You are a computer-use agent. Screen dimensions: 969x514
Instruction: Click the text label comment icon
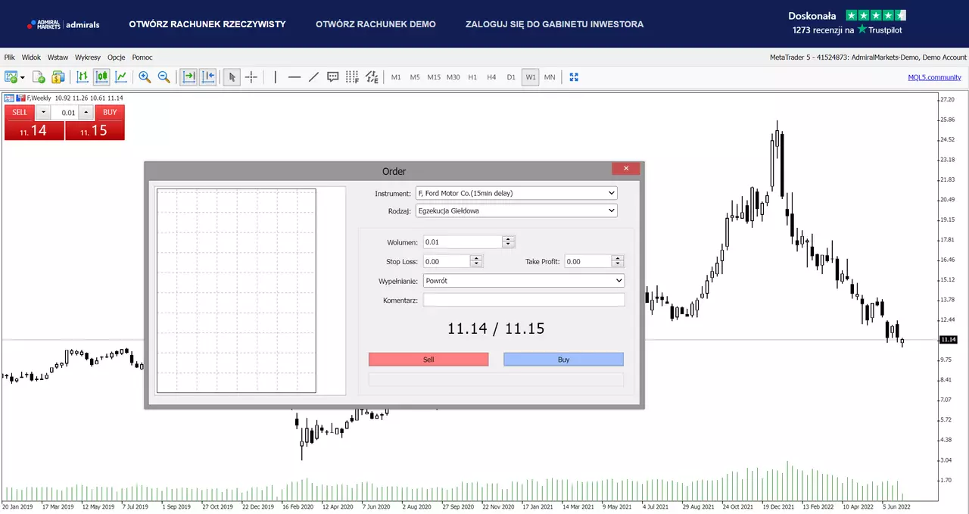[x=333, y=77]
